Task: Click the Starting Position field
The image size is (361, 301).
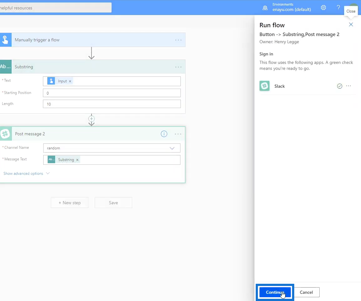Action: pos(112,93)
